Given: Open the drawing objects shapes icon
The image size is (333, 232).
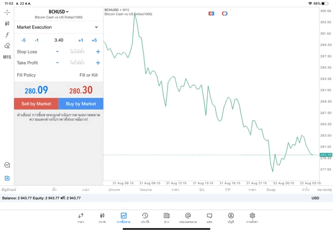Looking at the screenshot, I should 7,46.
